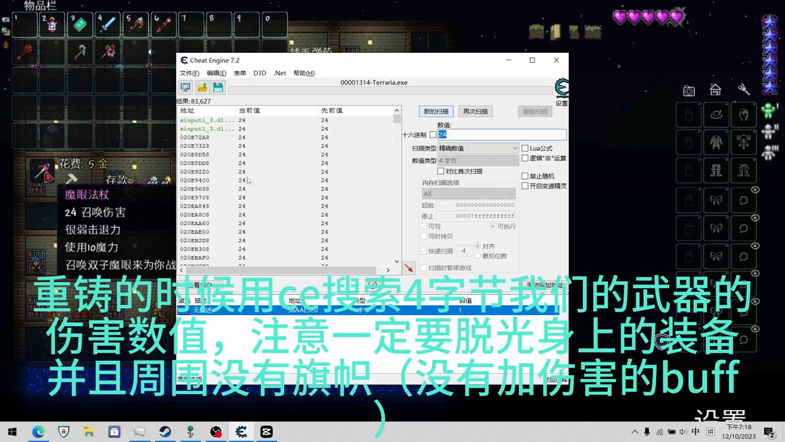Image resolution: width=785 pixels, height=442 pixels.
Task: Click the 地址 column header
Action: click(x=207, y=110)
